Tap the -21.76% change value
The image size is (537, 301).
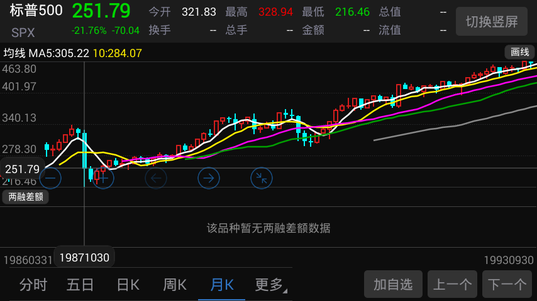coord(89,30)
